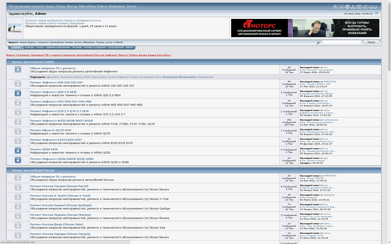Click board icon for Ремонт Ифинити QX70 NEW
This screenshot has height=244, width=391.
(18, 132)
